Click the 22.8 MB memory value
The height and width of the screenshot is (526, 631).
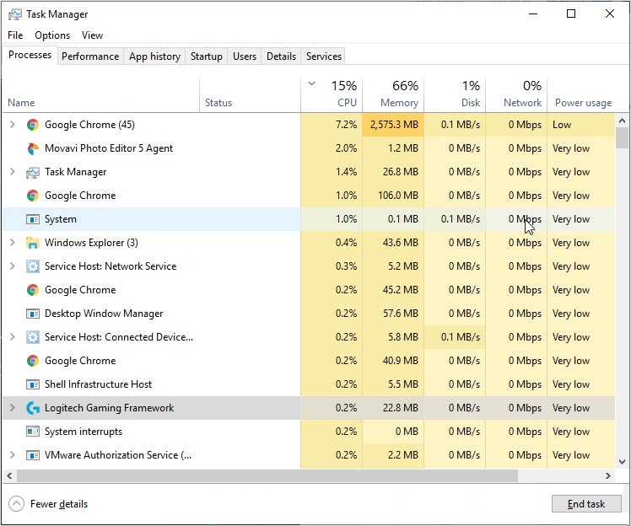tap(401, 408)
